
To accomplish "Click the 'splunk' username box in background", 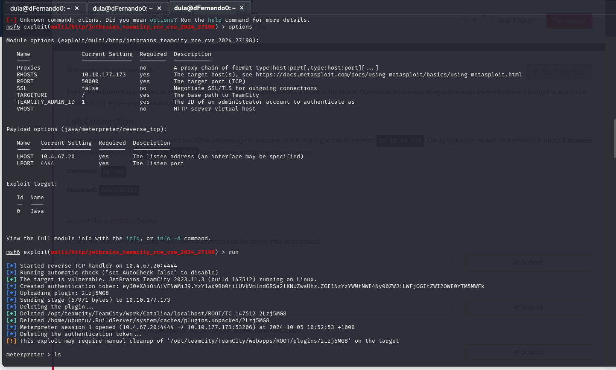I will 114,172.
